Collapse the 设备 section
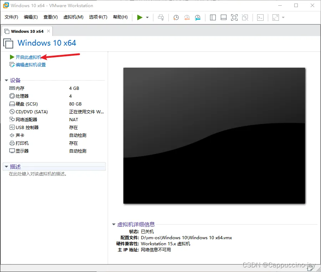The height and width of the screenshot is (272, 321). coord(6,81)
